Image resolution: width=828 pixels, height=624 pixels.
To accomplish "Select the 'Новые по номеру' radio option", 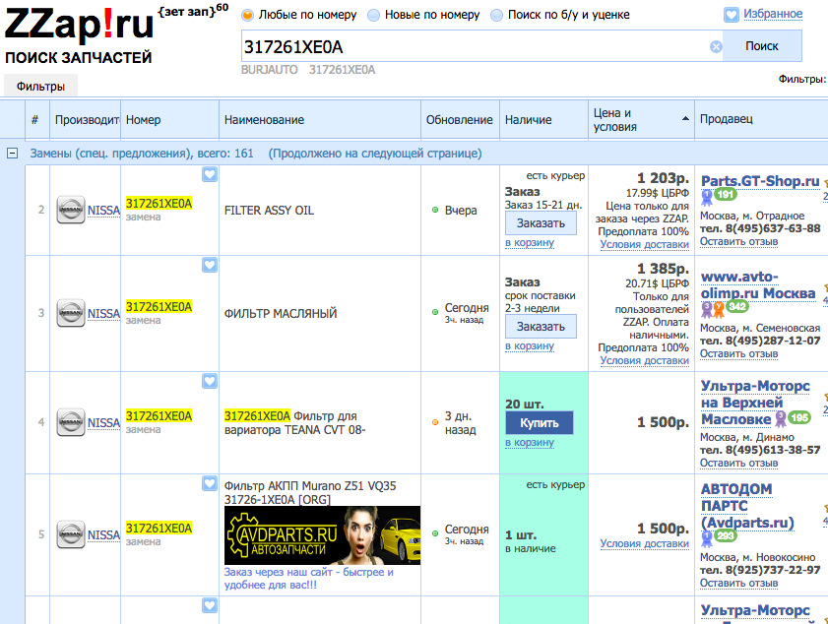I will tap(375, 15).
